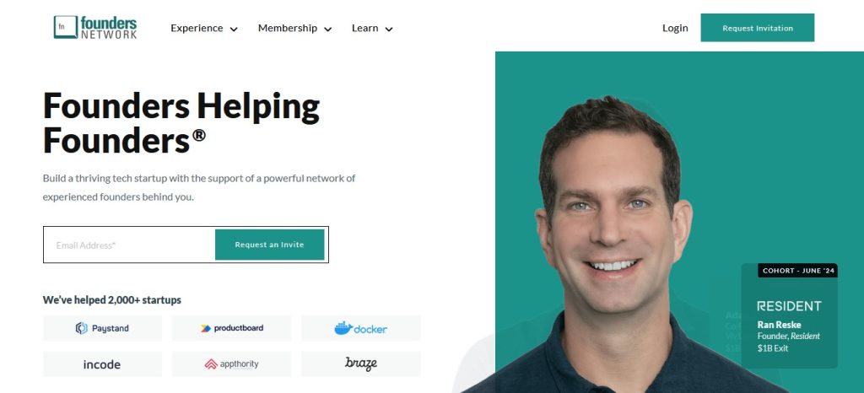Expand the Learn chevron arrow
This screenshot has width=864, height=393.
click(389, 30)
